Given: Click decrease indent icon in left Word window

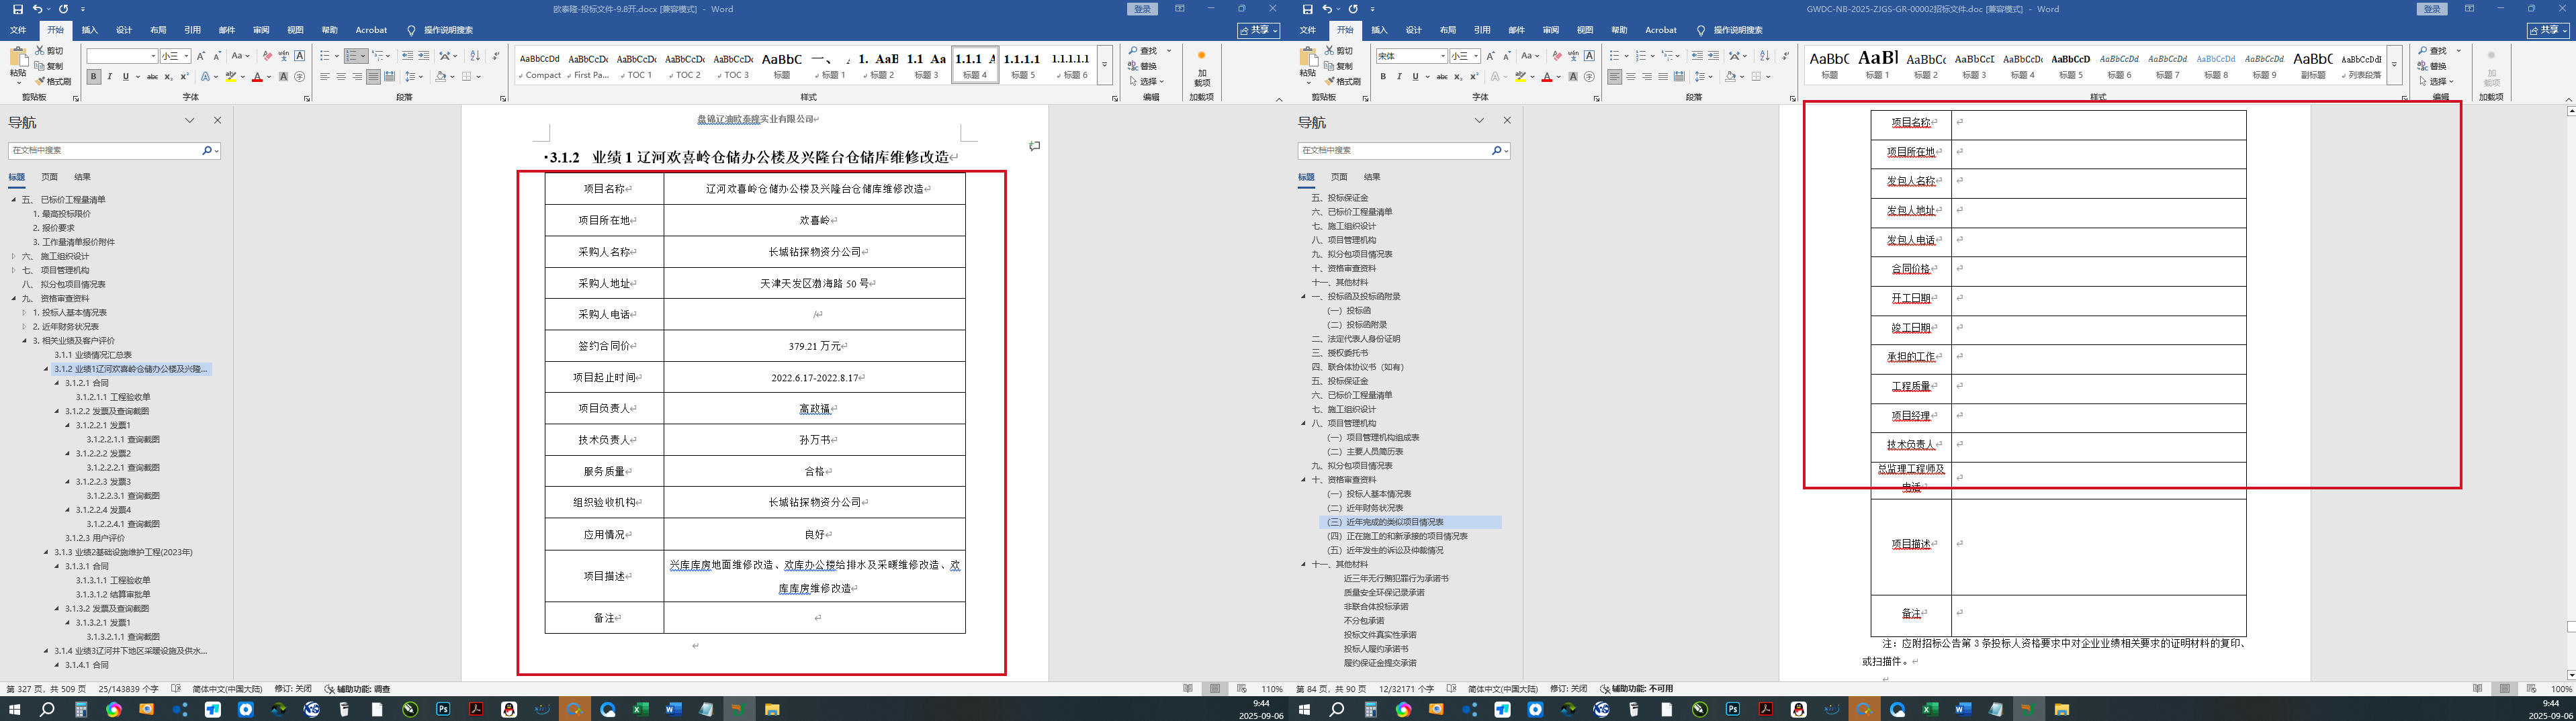Looking at the screenshot, I should [x=407, y=56].
